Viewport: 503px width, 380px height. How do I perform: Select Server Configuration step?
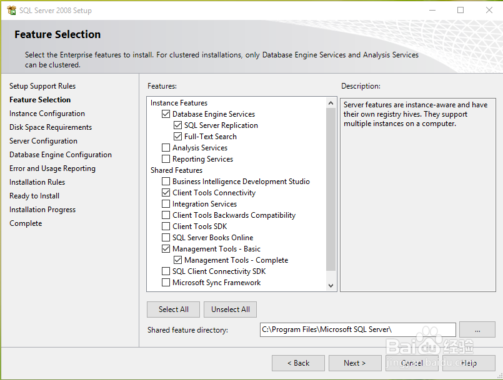point(43,141)
